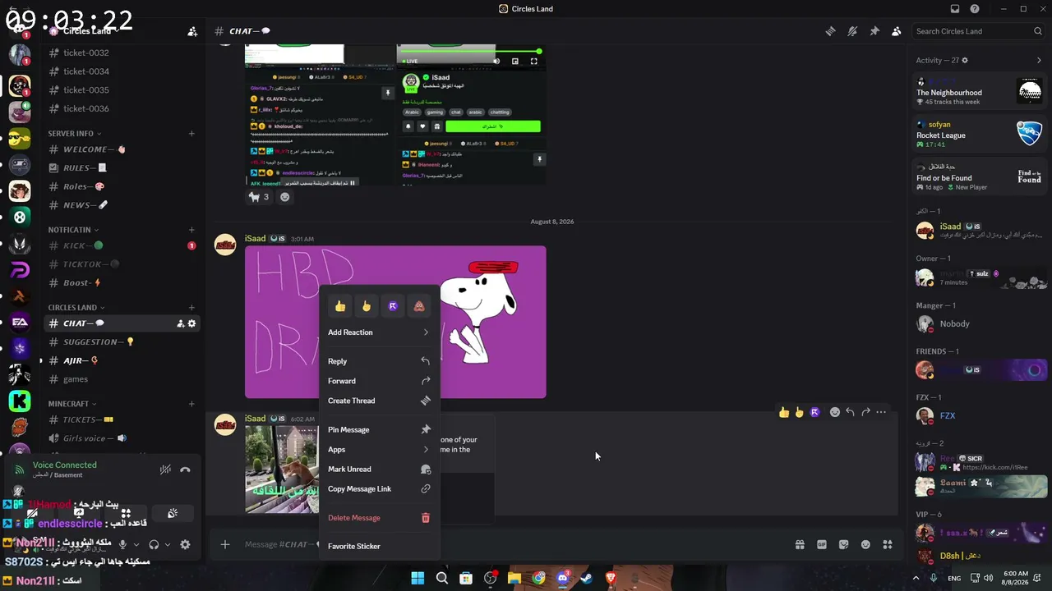This screenshot has width=1052, height=591.
Task: Open Activity settings gear in member sidebar
Action: coord(965,60)
